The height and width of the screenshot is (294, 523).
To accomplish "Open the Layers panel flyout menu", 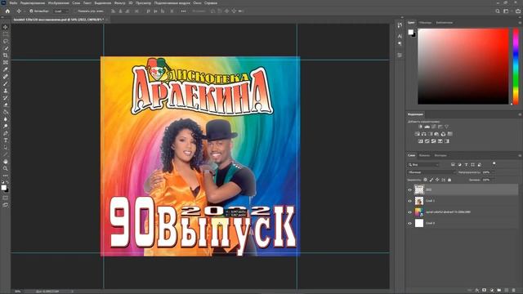I will [520, 156].
